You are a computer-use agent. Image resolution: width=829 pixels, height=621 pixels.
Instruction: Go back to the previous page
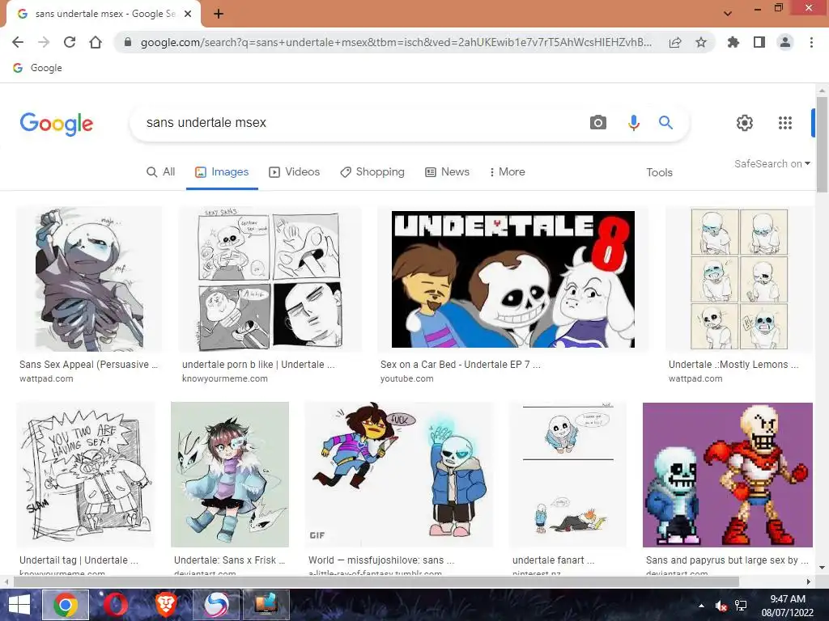(x=18, y=42)
